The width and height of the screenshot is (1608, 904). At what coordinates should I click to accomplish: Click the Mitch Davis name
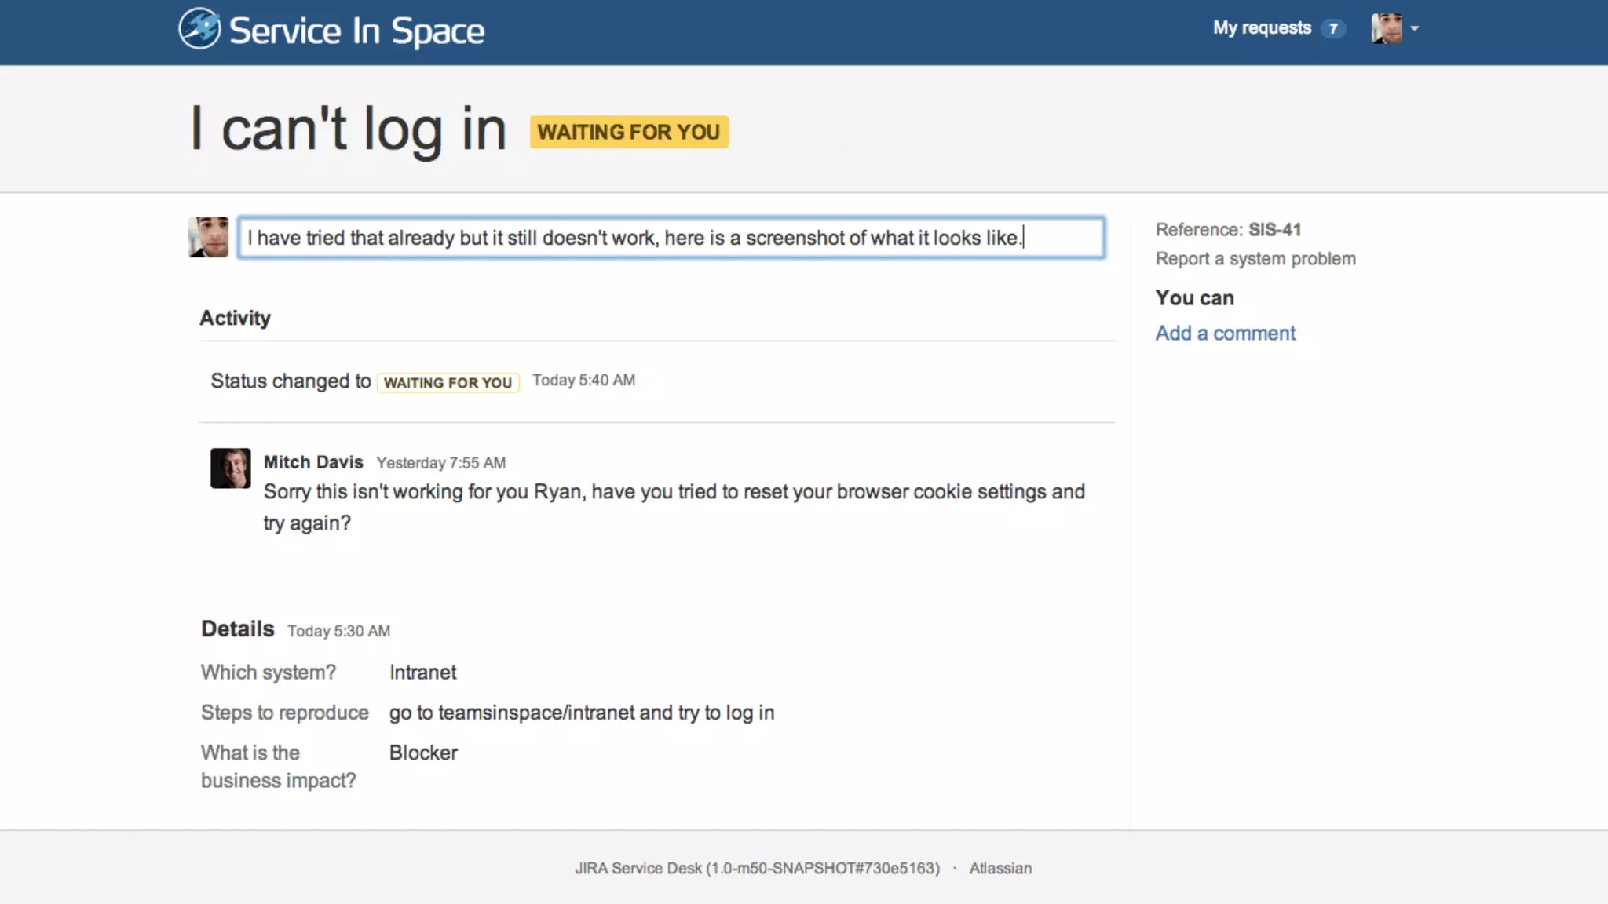coord(313,462)
